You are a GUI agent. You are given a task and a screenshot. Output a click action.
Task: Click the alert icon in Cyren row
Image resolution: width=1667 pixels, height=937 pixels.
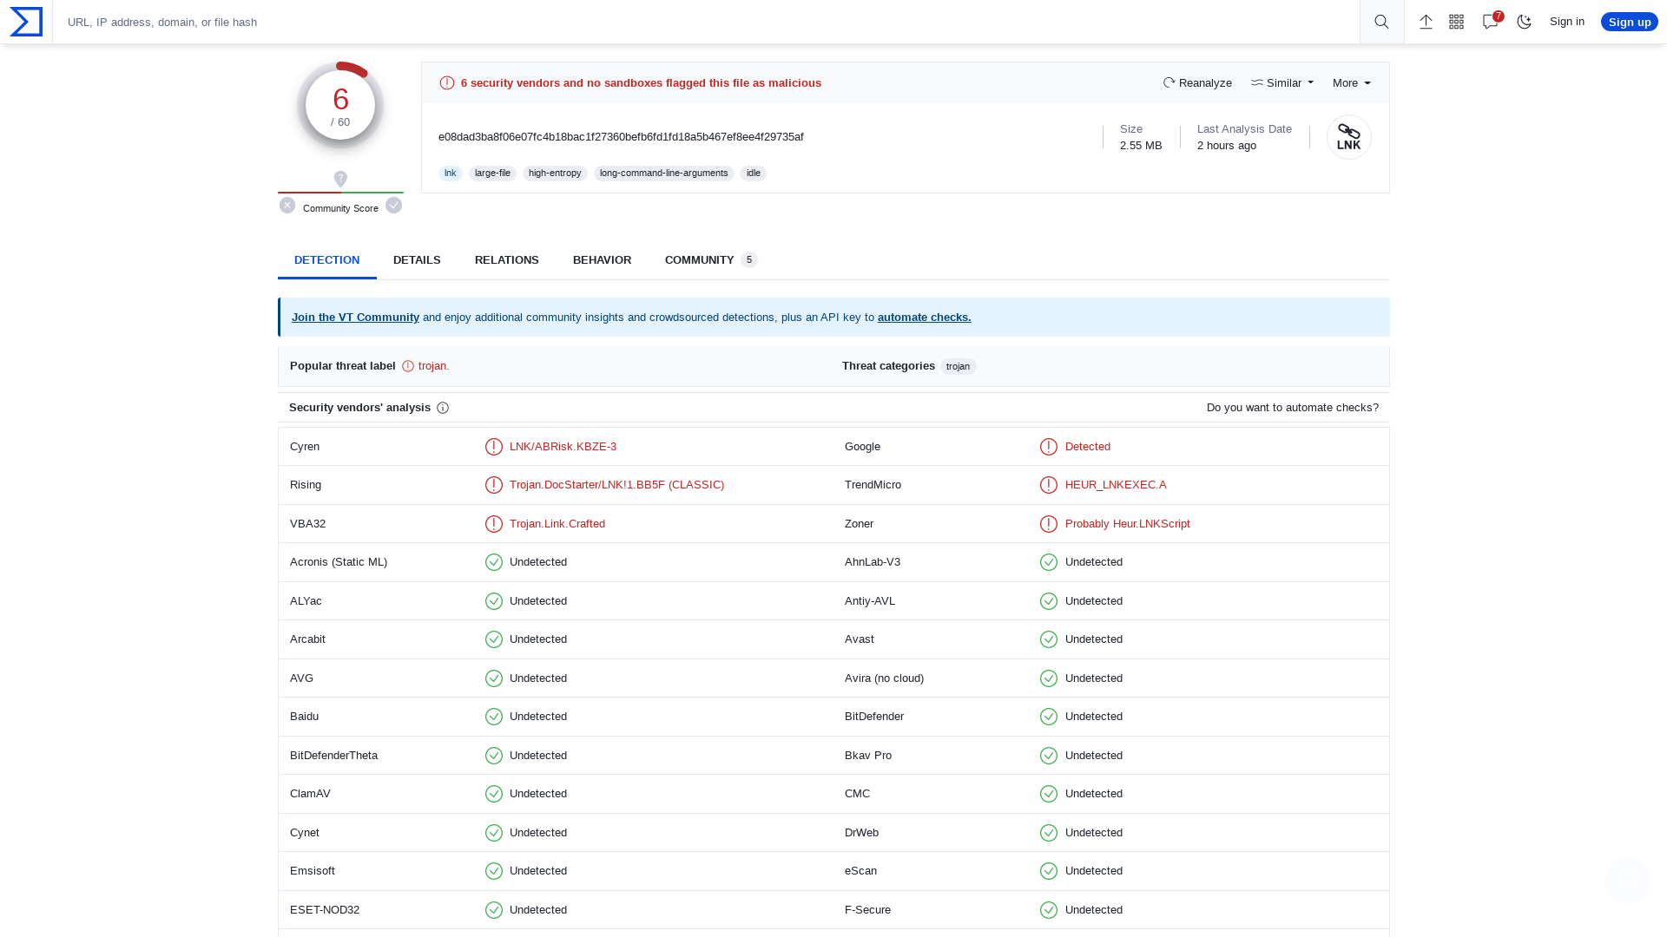pos(494,447)
